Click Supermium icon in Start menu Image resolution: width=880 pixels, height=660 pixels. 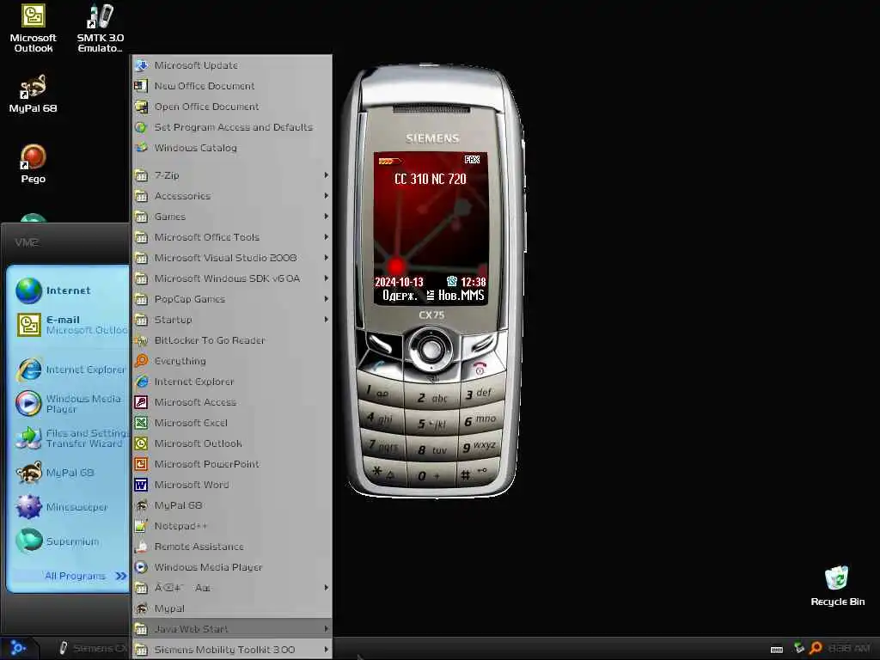click(x=28, y=541)
